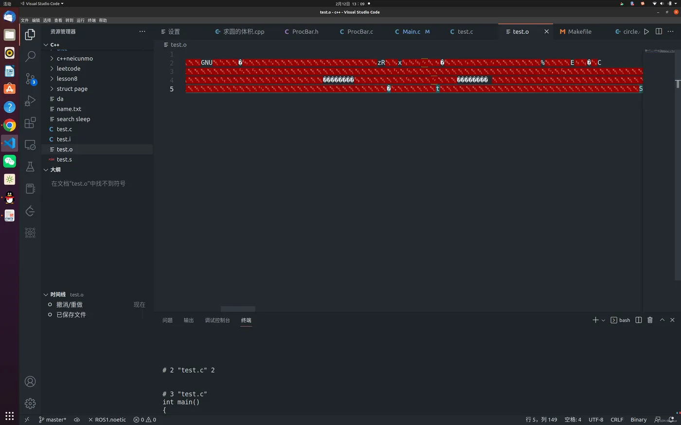Create a new terminal with plus icon
The image size is (681, 425).
[x=595, y=320]
